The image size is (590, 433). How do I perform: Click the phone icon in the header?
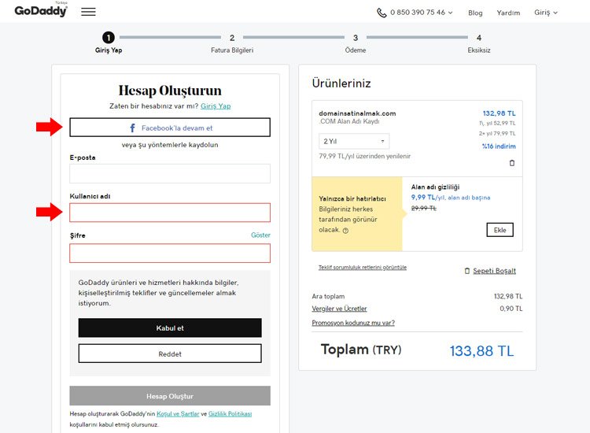pyautogui.click(x=382, y=13)
